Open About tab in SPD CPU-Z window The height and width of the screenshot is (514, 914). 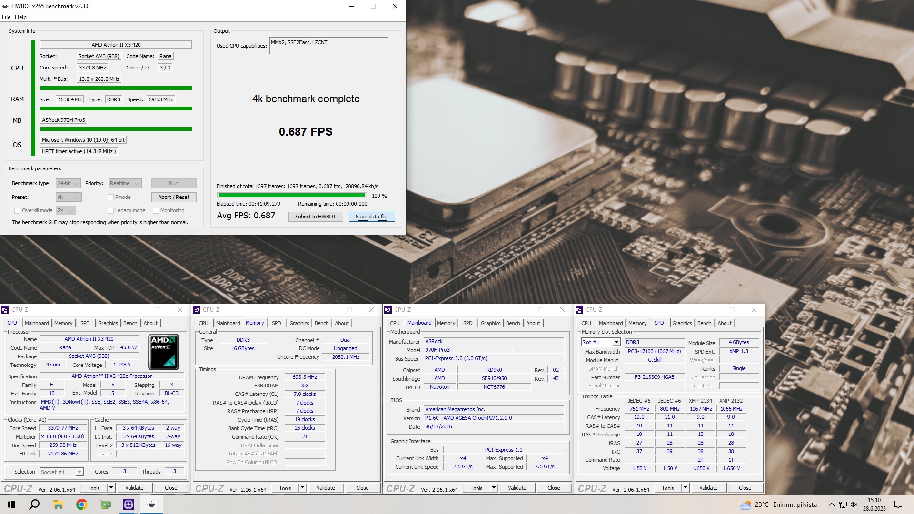click(x=724, y=323)
